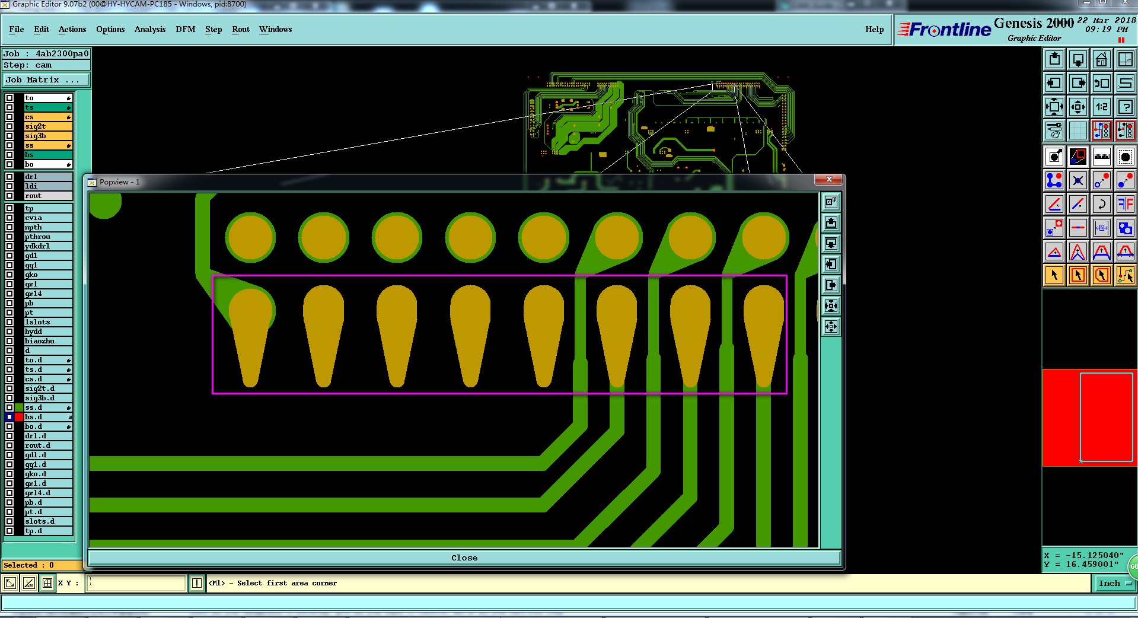Toggle checkbox for layer biaozhu
Screen dimensions: 1138x618
coord(9,341)
